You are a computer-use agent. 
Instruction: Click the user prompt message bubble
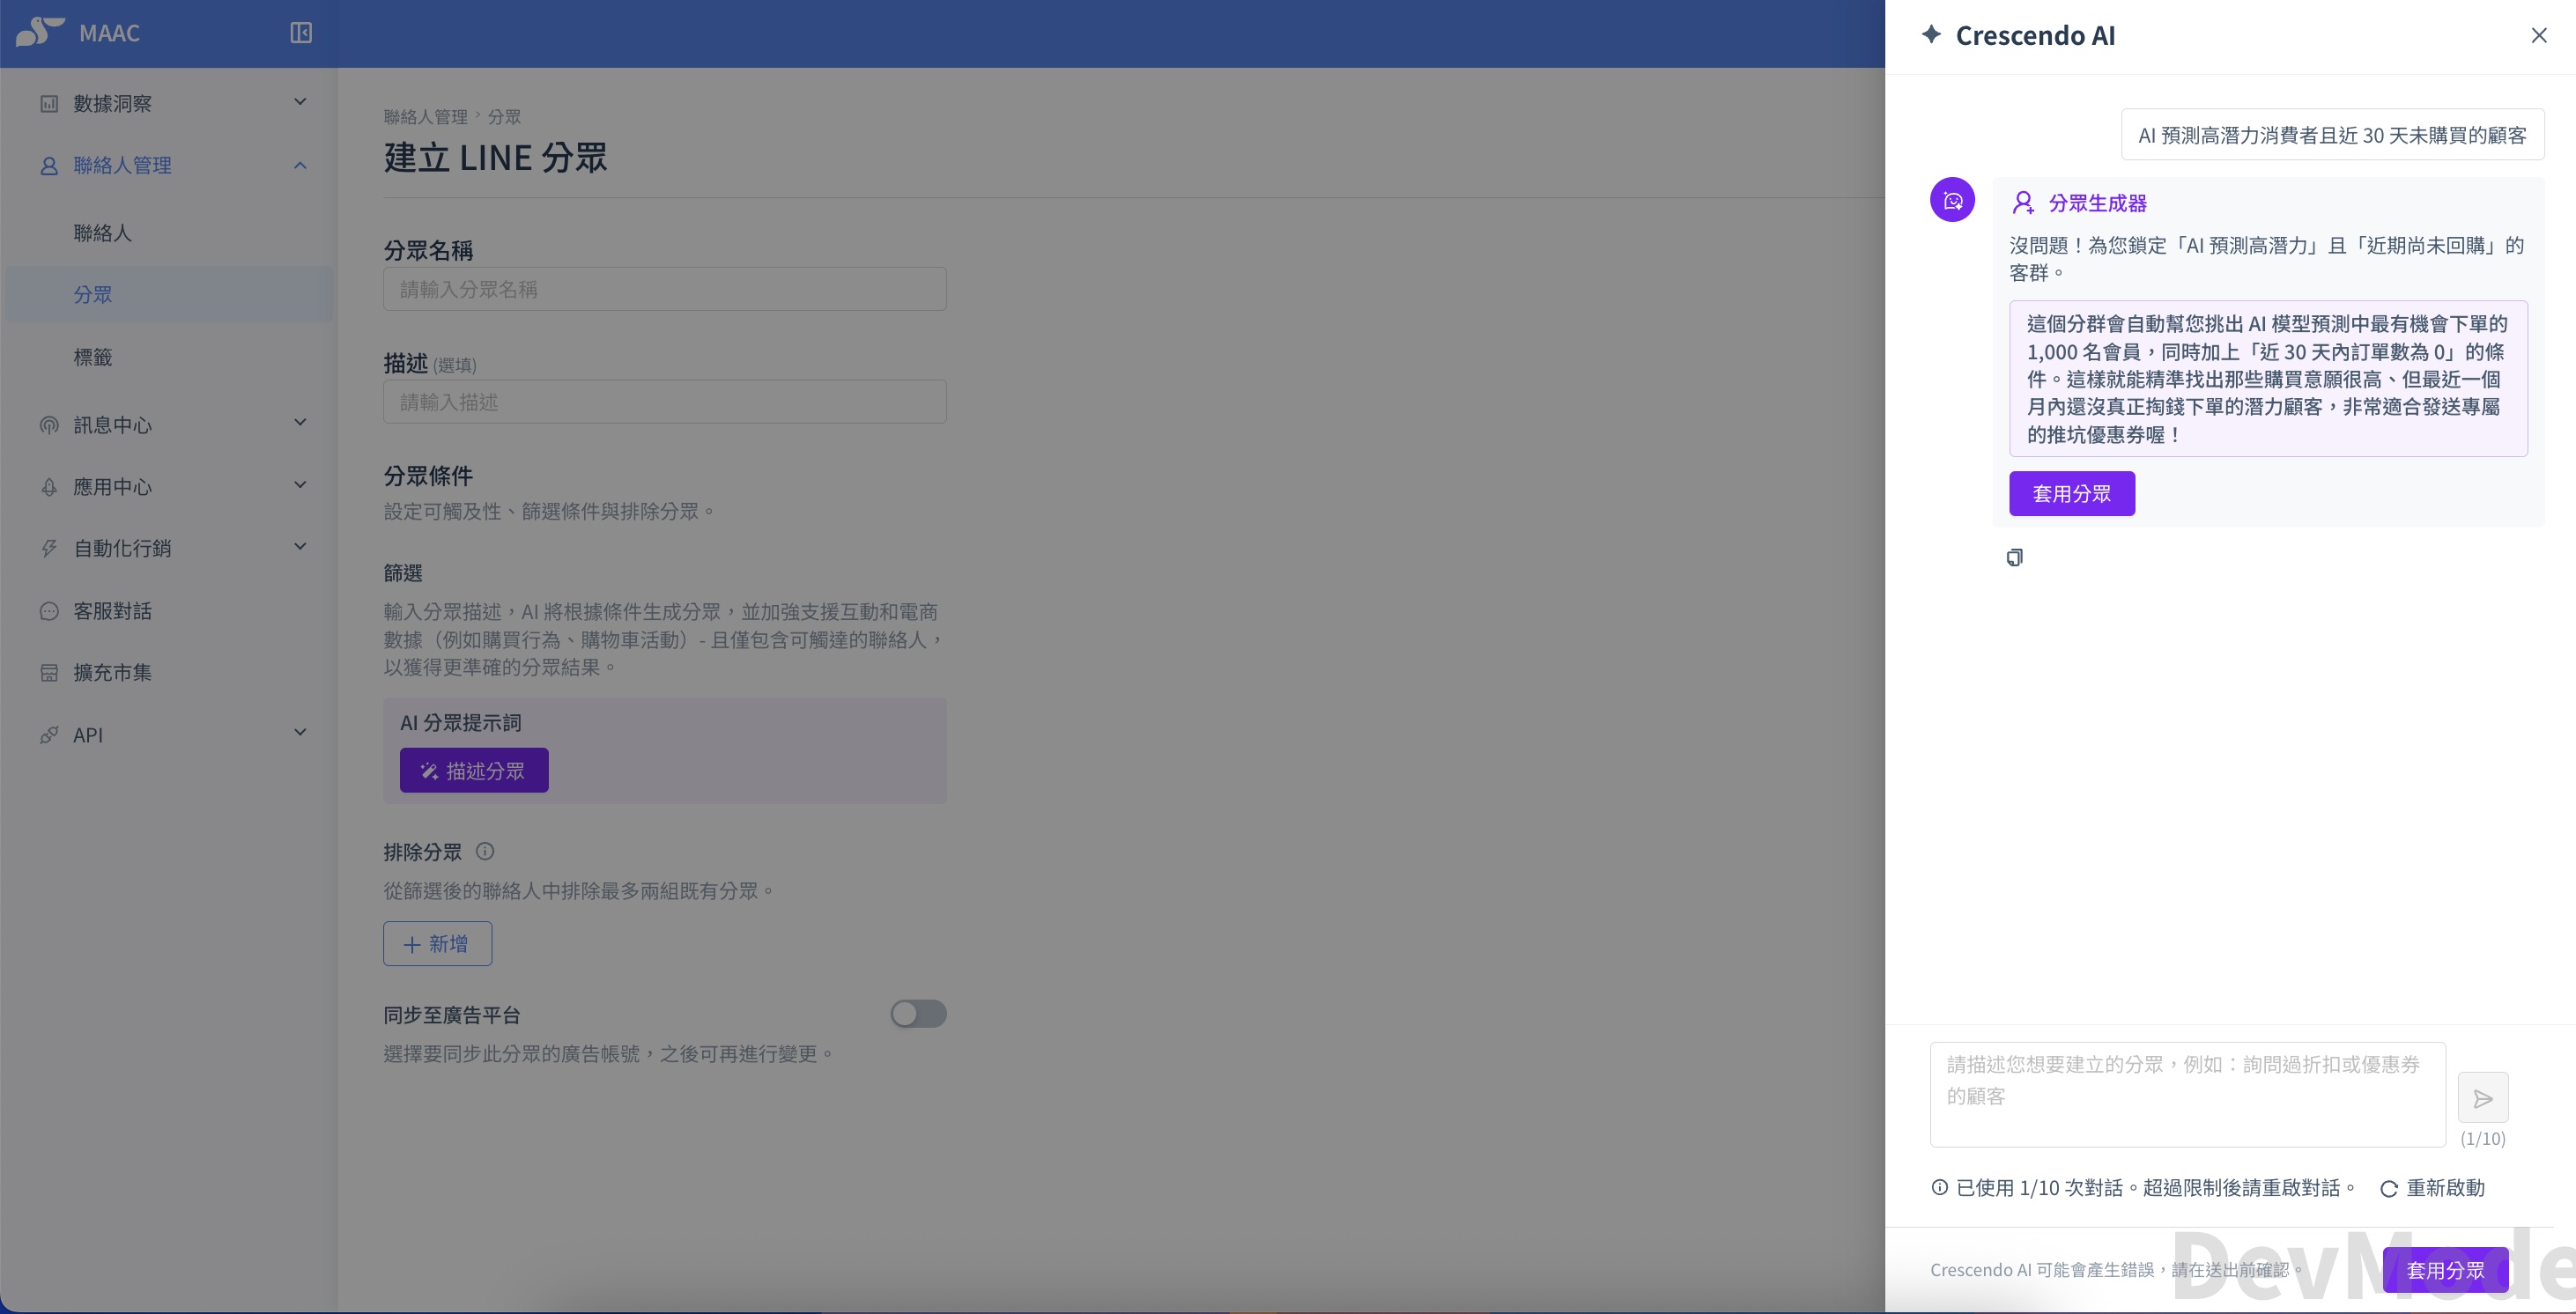(2332, 135)
